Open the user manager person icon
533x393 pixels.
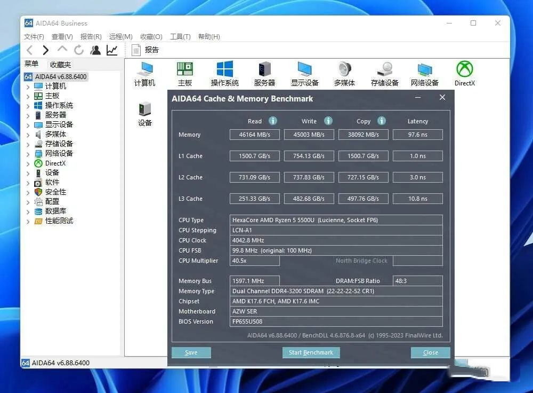coord(95,50)
